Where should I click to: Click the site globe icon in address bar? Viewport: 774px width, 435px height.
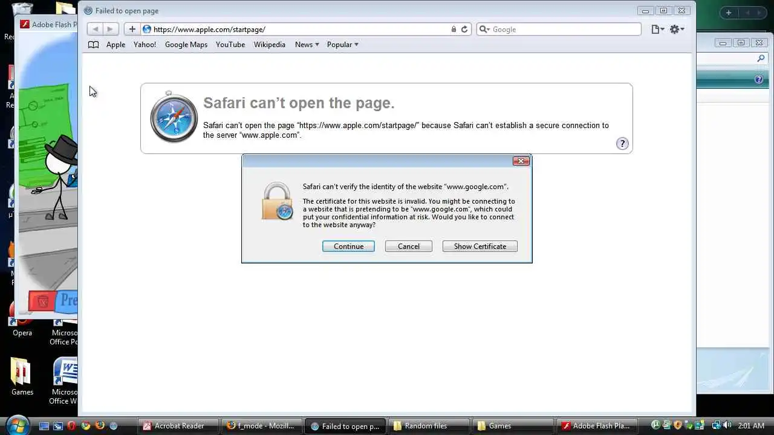click(x=147, y=29)
